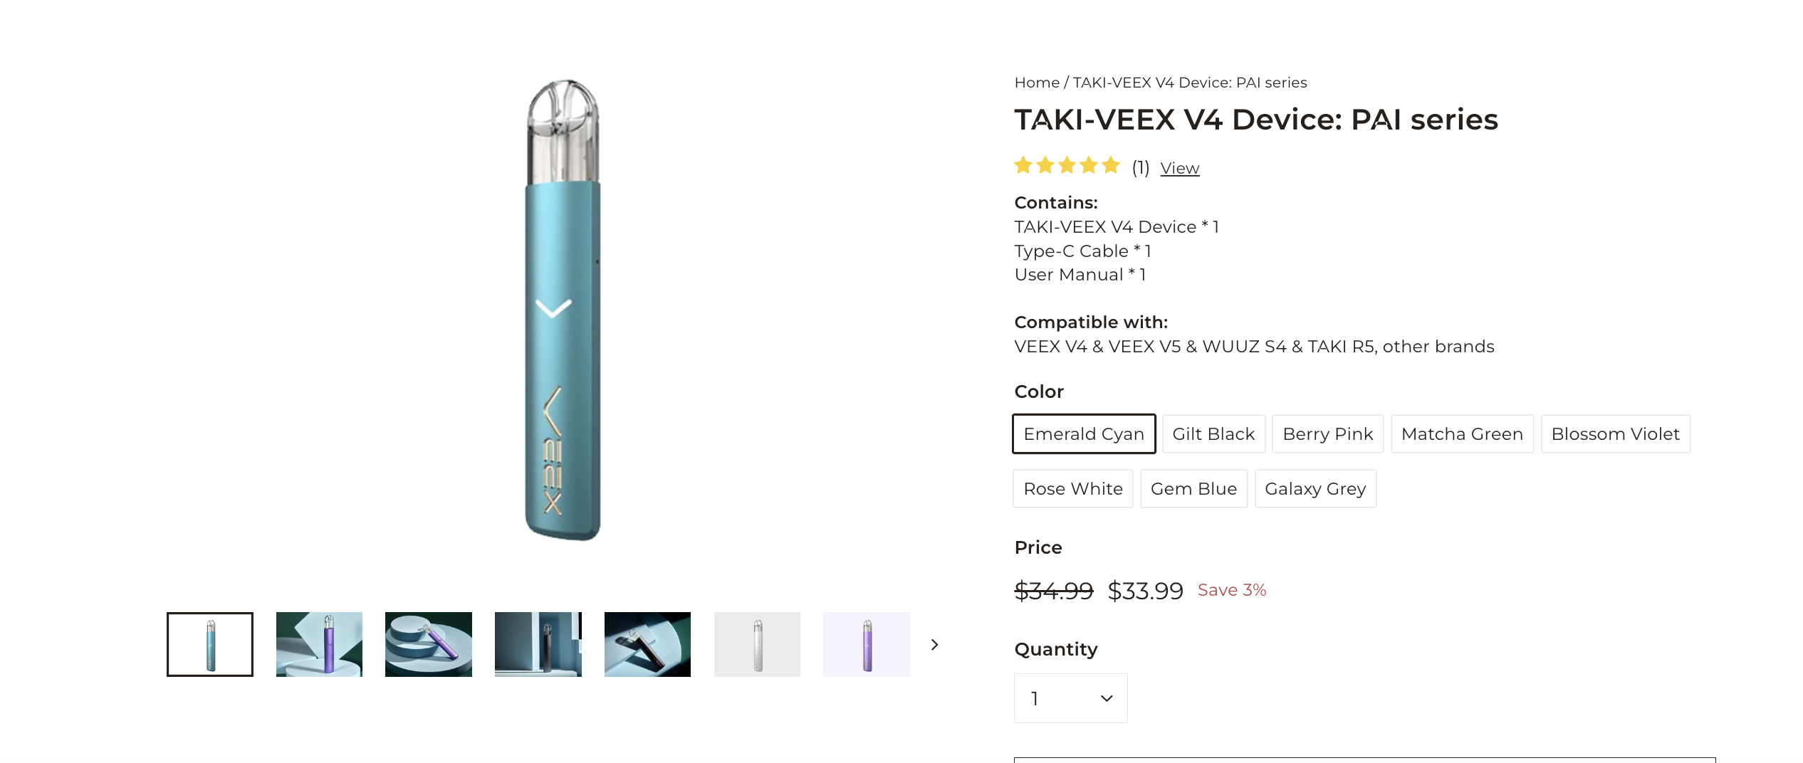The height and width of the screenshot is (763, 1803).
Task: Open the View reviews link
Action: [1179, 168]
